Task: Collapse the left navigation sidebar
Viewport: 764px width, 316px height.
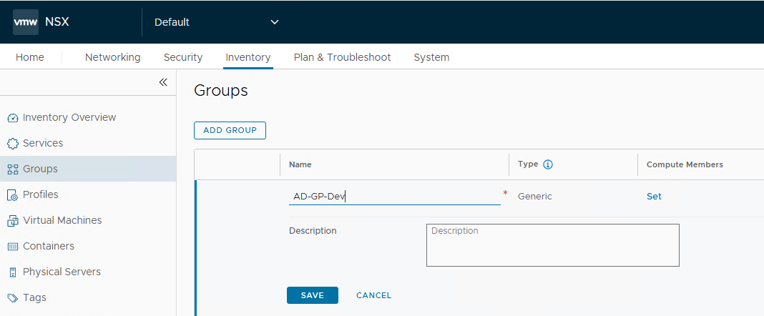Action: (162, 82)
